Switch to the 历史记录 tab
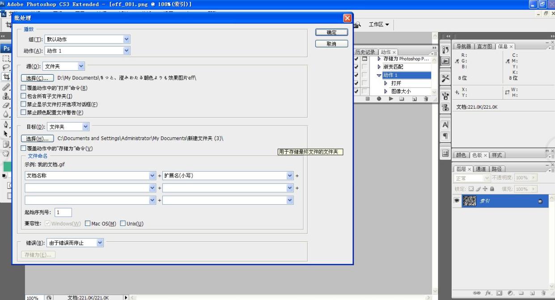Viewport: 555px width, 300px height. click(365, 52)
